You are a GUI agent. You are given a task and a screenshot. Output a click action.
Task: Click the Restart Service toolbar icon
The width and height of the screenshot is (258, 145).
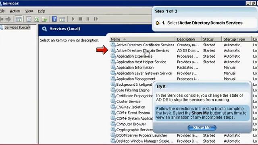pos(96,19)
